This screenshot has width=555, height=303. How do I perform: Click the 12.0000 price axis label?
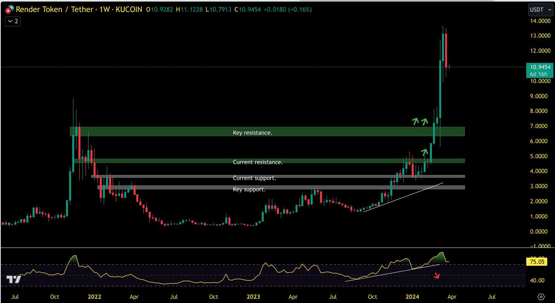[541, 51]
